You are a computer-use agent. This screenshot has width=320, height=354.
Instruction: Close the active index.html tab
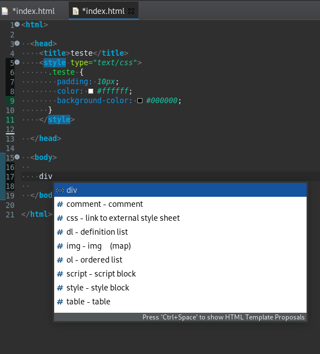(131, 11)
